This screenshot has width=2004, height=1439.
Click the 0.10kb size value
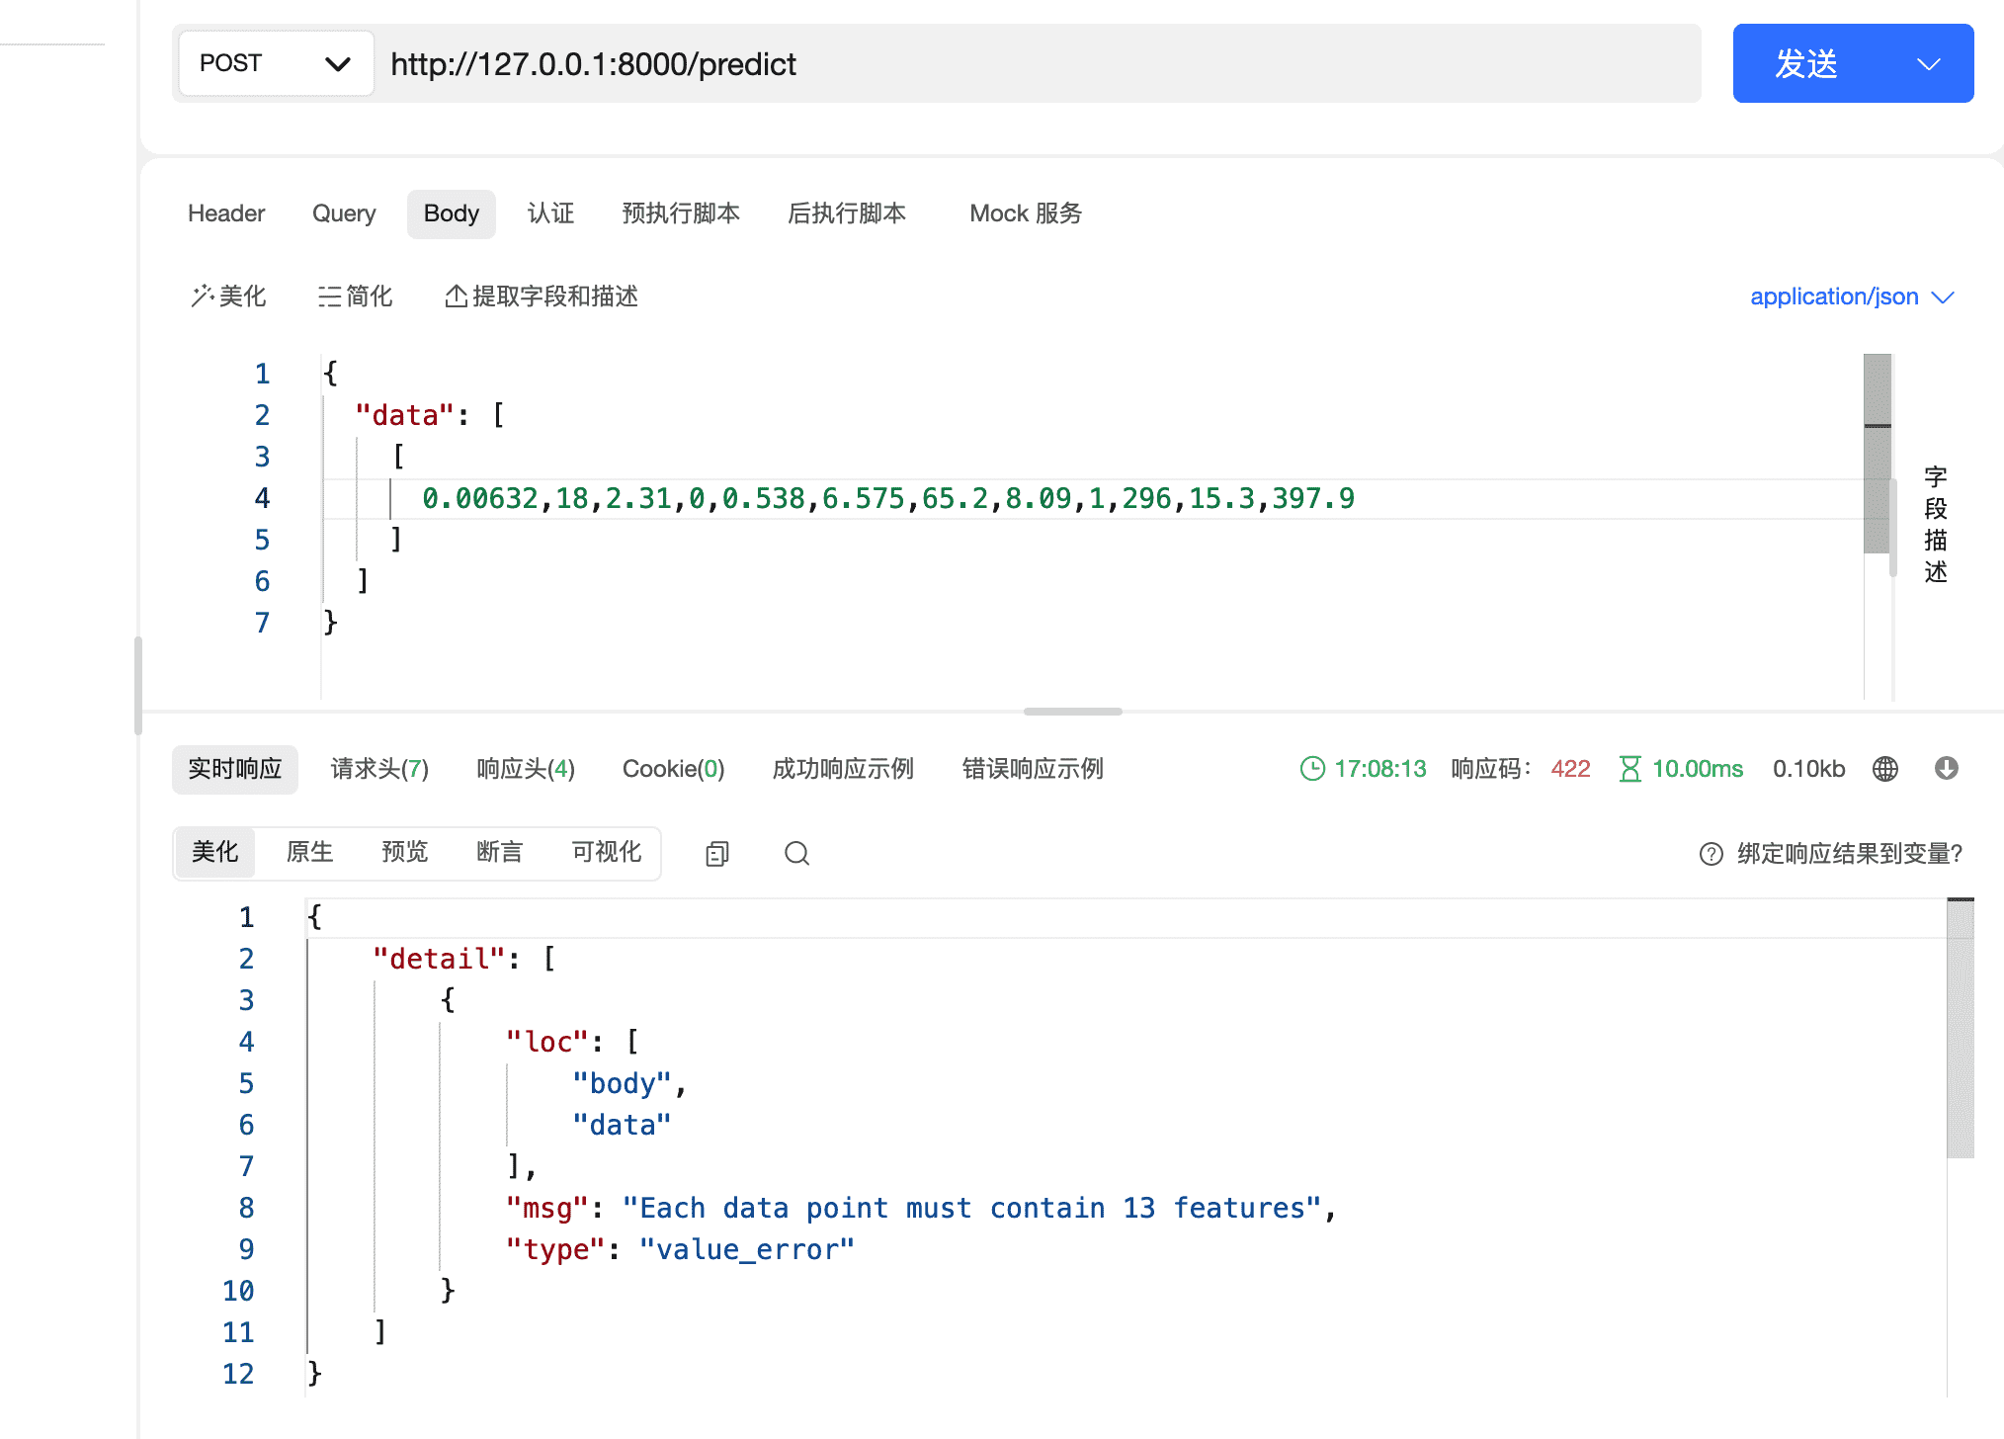tap(1808, 769)
